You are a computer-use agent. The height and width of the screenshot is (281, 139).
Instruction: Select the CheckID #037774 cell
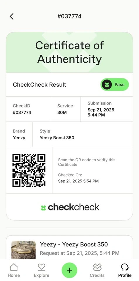click(x=28, y=109)
